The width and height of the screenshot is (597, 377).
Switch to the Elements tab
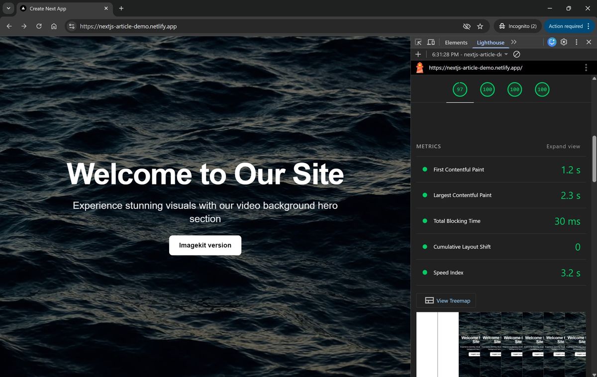point(456,42)
